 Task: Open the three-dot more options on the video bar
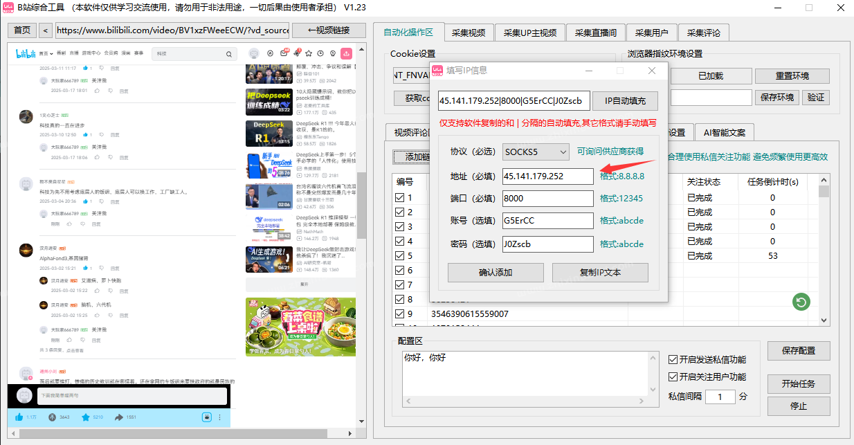click(x=219, y=417)
